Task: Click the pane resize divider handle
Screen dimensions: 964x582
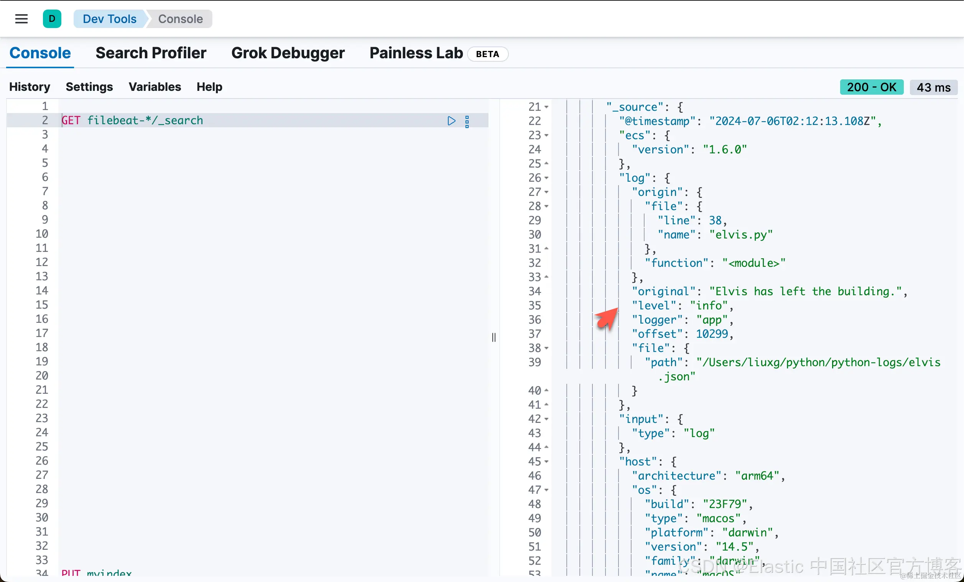Action: 494,337
